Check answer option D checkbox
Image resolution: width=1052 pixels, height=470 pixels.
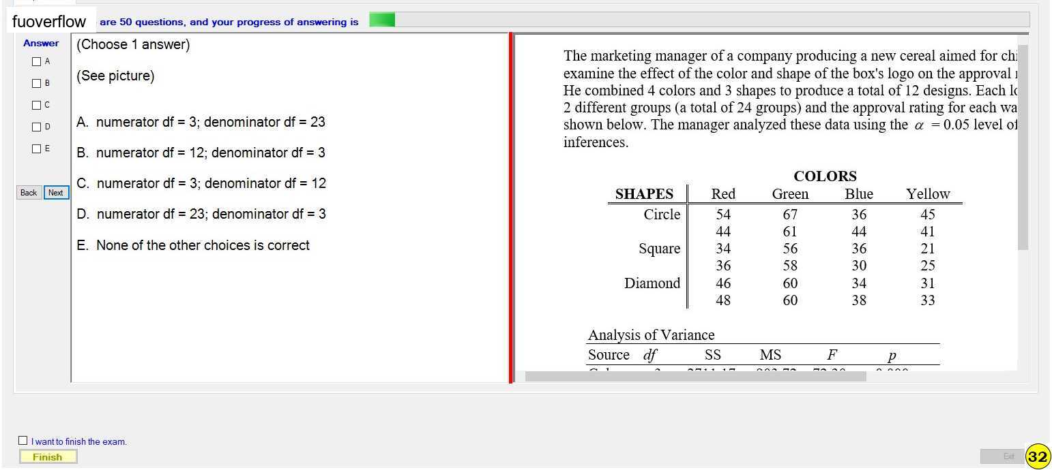(37, 127)
